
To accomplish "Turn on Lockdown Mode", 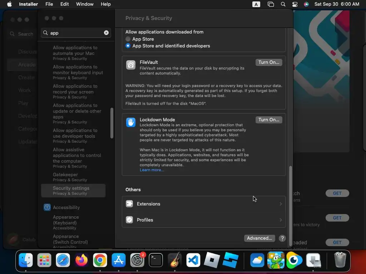I will point(269,120).
